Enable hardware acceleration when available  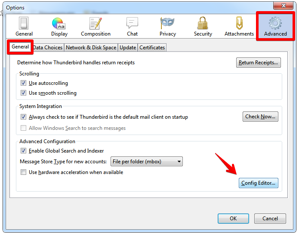[24, 172]
